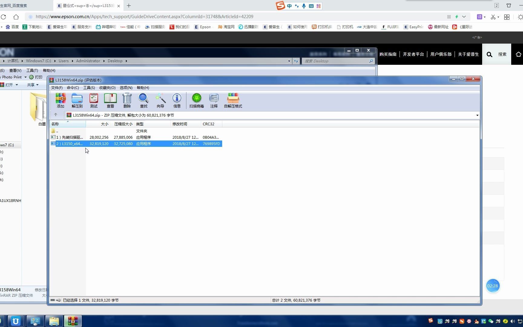
Task: Sort the file list by Size (大小) column
Action: pyautogui.click(x=98, y=124)
